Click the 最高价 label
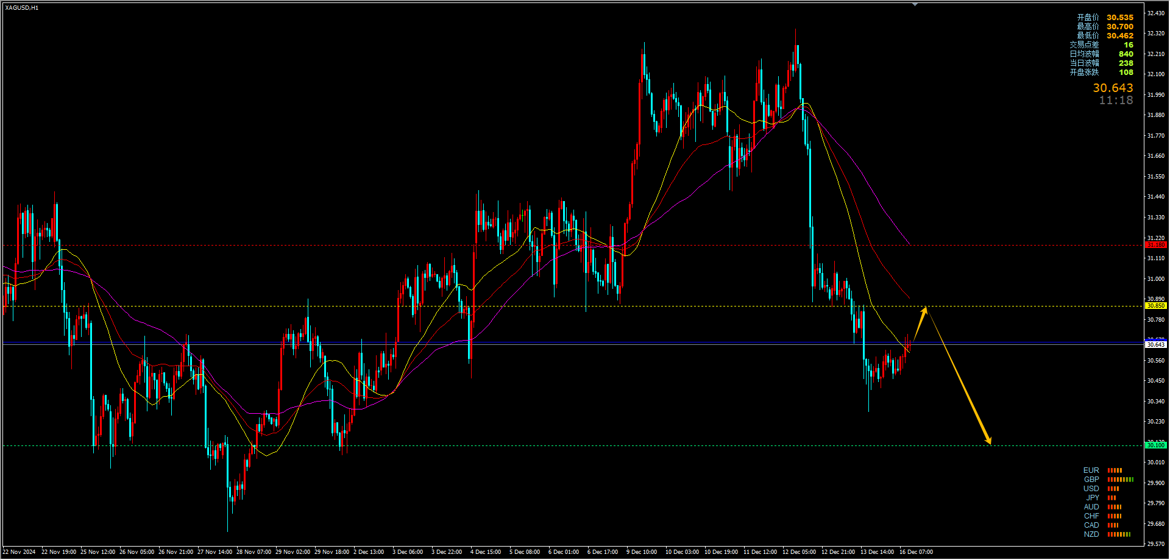Viewport: 1170px width, 560px height. pyautogui.click(x=1088, y=27)
